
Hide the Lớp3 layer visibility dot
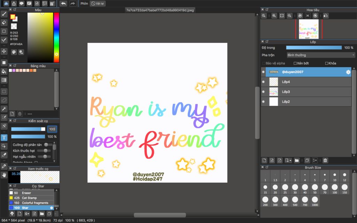point(263,92)
